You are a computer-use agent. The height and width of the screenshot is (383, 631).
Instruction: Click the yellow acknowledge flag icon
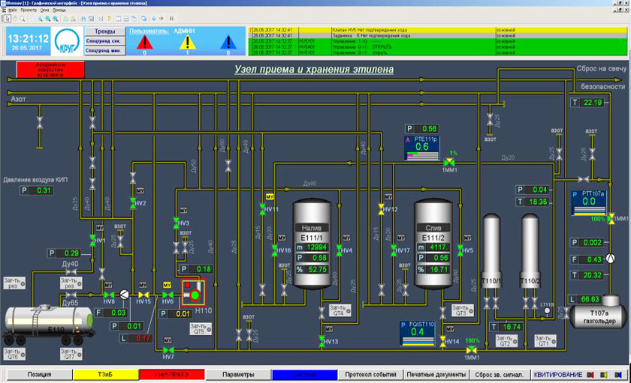coord(604,375)
